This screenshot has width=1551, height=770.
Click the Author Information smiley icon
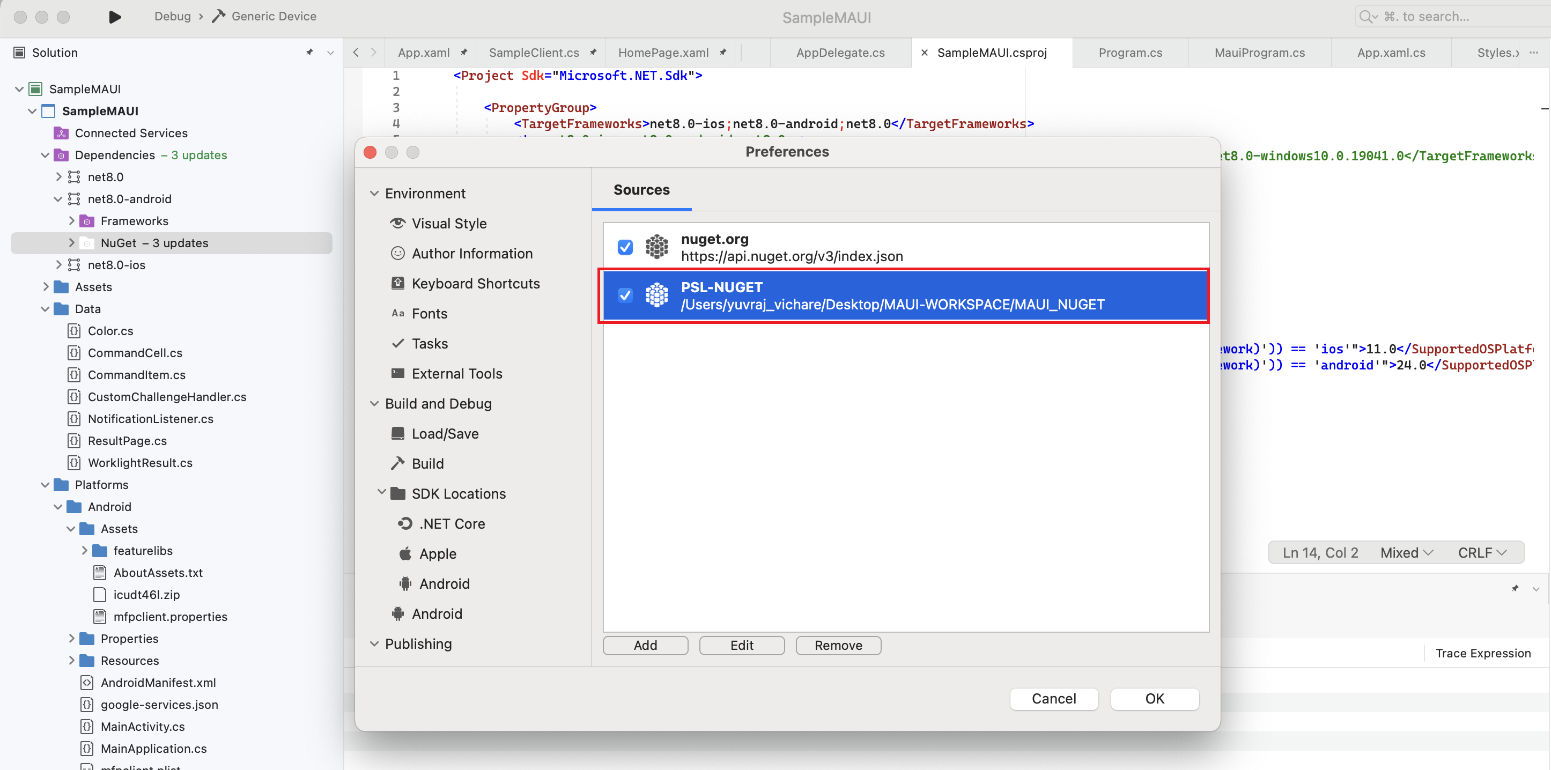397,254
